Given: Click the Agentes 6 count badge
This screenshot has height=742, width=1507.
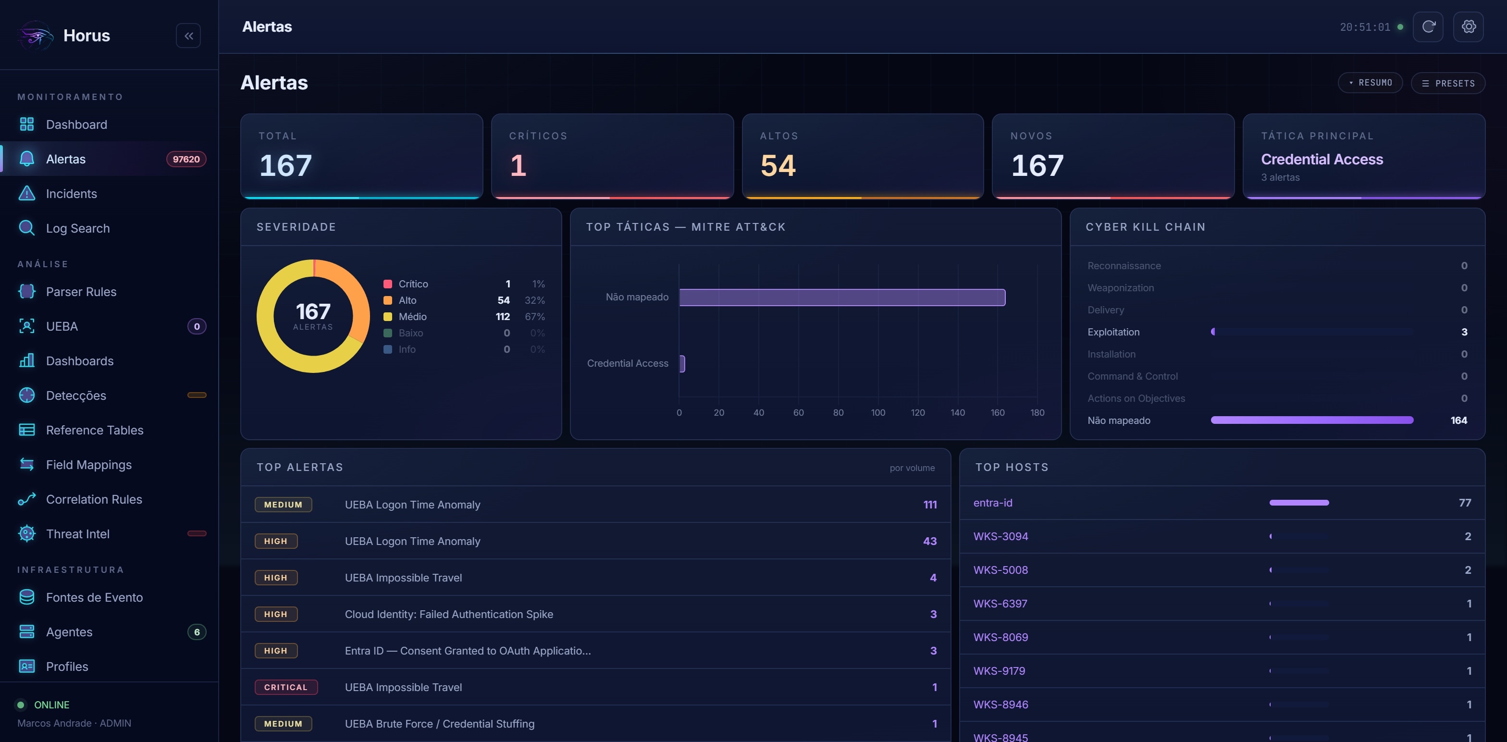Looking at the screenshot, I should (x=197, y=631).
